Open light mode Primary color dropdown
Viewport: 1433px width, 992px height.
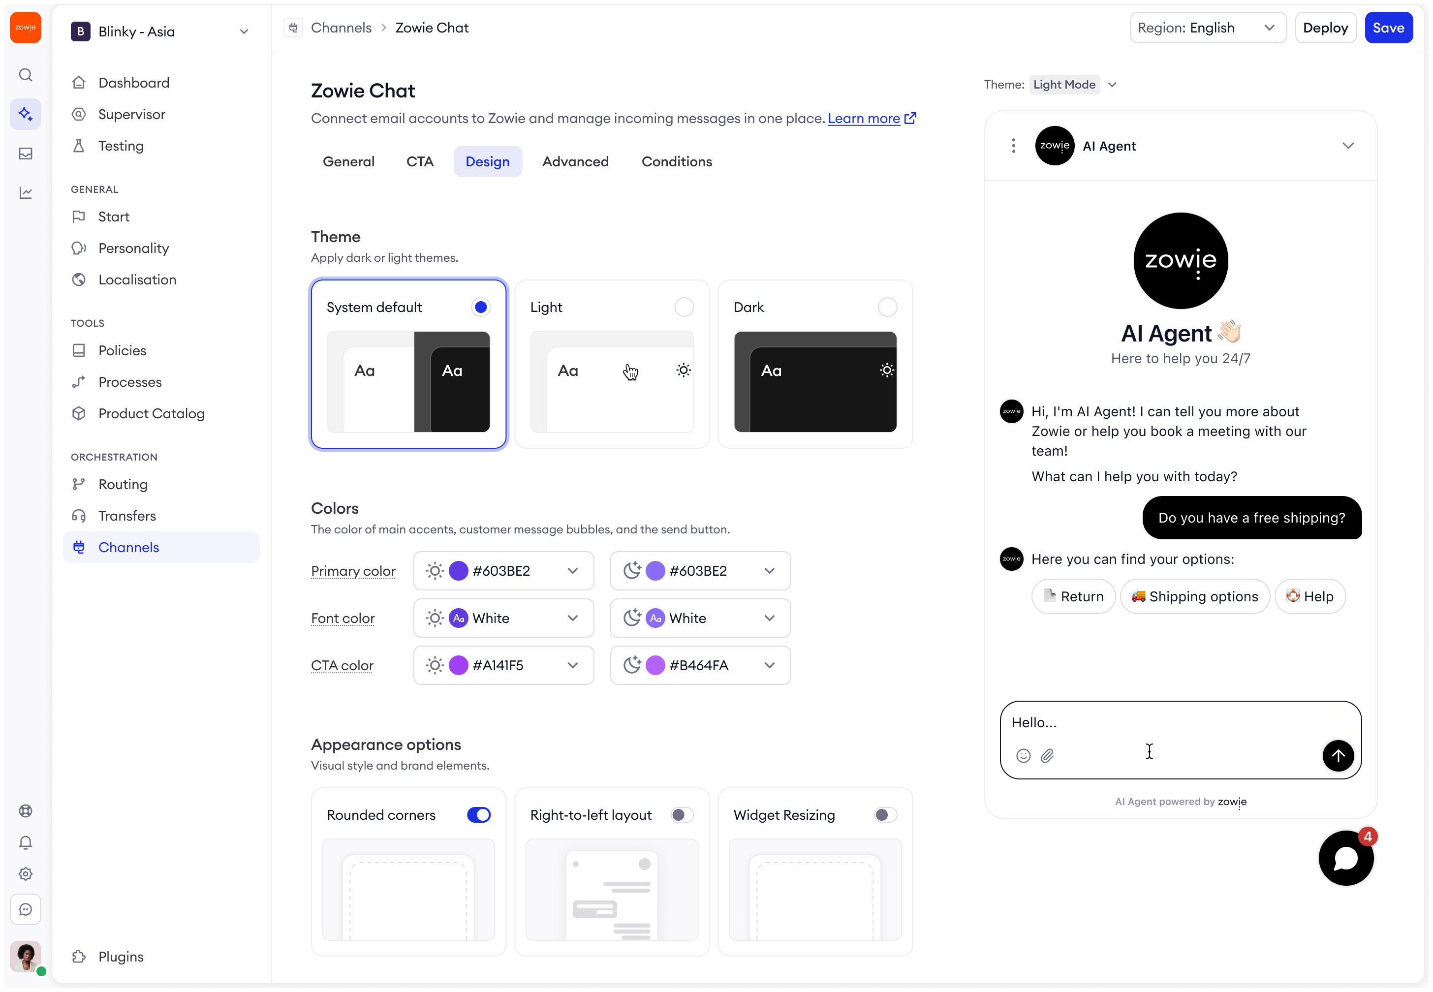pyautogui.click(x=503, y=571)
